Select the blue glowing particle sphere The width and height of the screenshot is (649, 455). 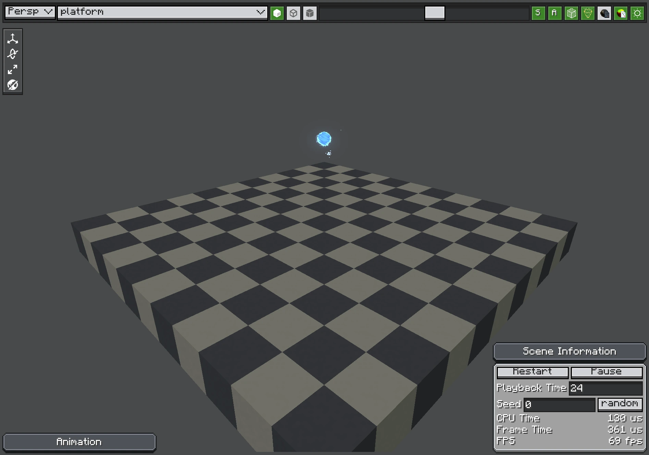click(324, 139)
